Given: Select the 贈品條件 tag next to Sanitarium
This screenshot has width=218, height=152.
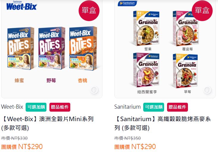Looking at the screenshot, I should click(177, 107).
